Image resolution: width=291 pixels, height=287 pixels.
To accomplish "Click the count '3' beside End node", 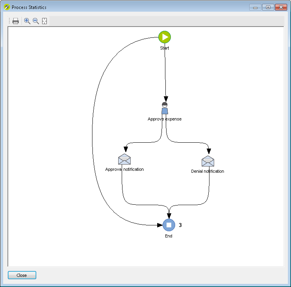I will 180,225.
